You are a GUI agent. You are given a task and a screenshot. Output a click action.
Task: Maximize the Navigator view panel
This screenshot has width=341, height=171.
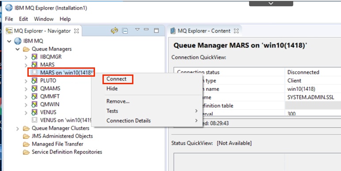pyautogui.click(x=156, y=30)
